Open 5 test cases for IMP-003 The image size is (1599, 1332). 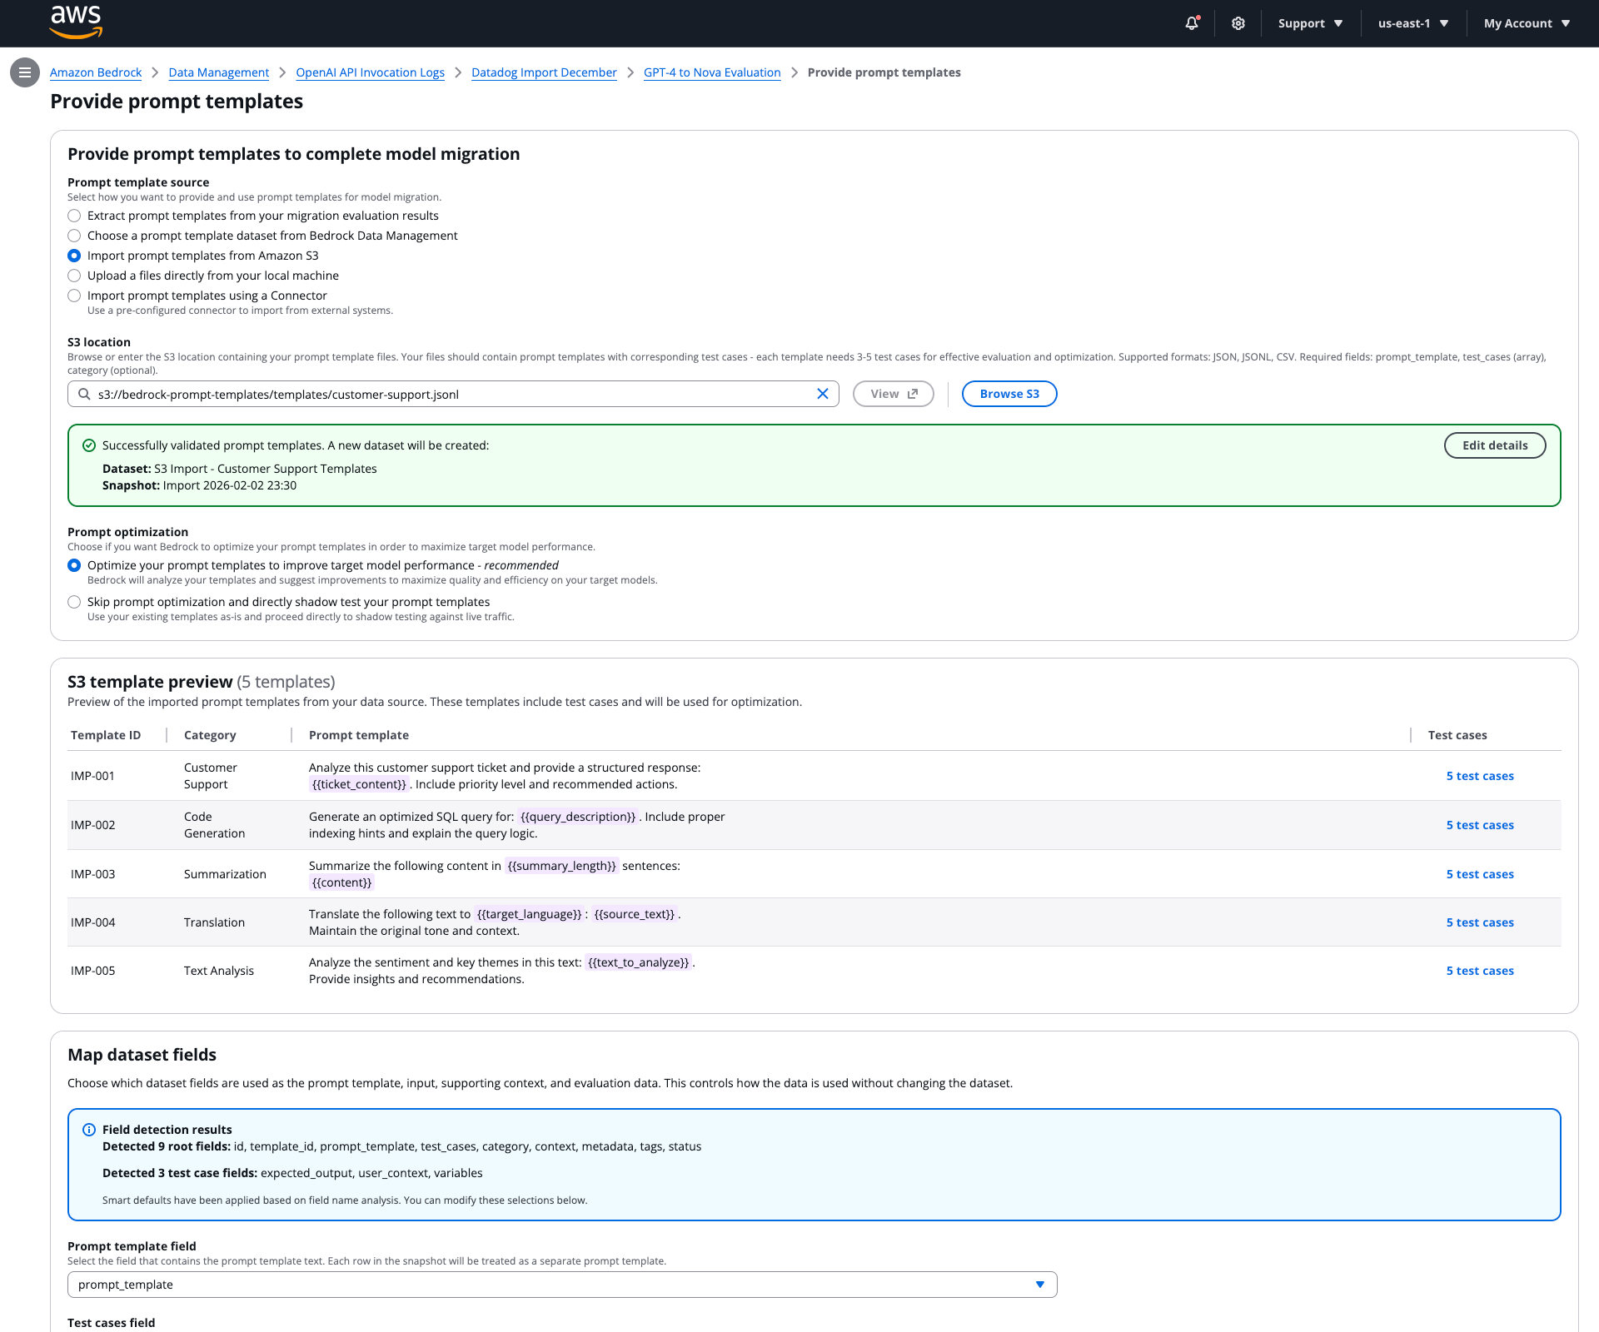pyautogui.click(x=1480, y=874)
